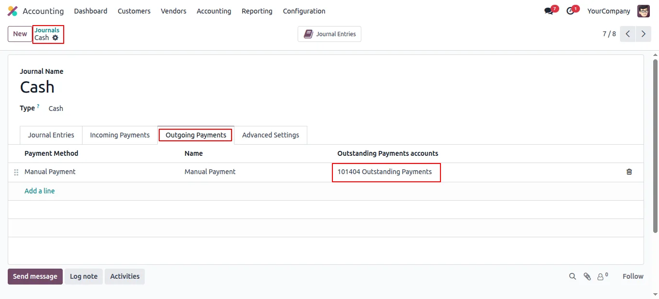The width and height of the screenshot is (659, 299).
Task: Switch to the Journal Entries tab
Action: [51, 135]
